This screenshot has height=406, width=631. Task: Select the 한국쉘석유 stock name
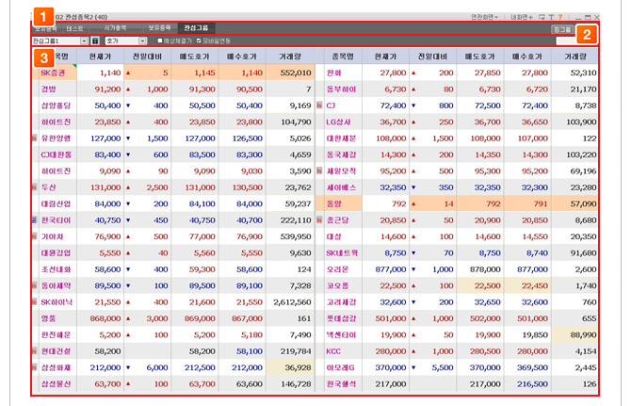point(341,384)
